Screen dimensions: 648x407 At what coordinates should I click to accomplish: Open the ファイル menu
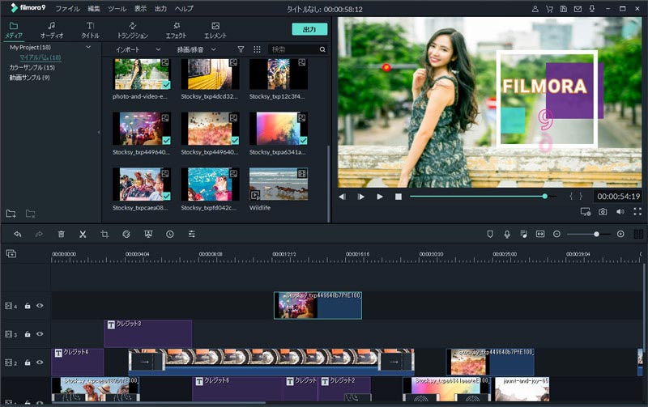point(67,9)
